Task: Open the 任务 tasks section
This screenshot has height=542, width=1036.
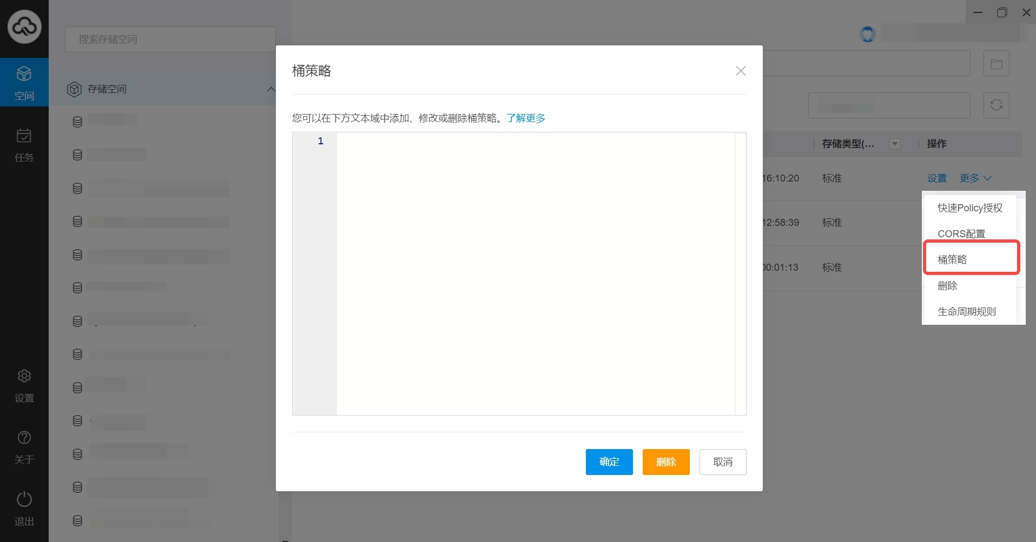Action: click(24, 145)
